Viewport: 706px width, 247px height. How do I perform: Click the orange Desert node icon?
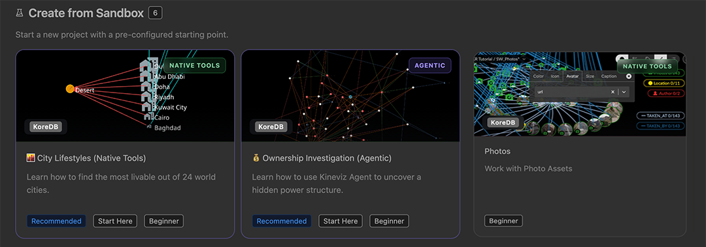70,89
